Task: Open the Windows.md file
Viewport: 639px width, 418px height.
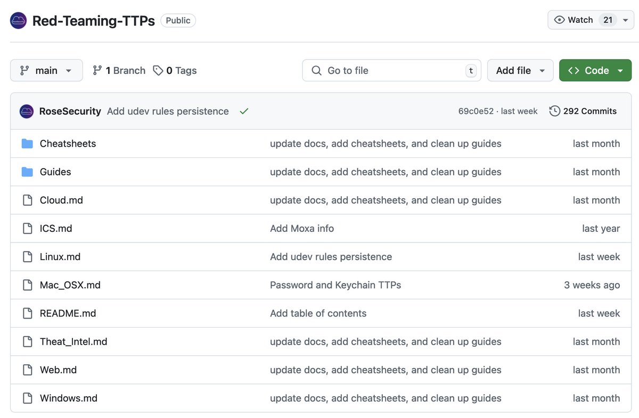Action: pos(69,398)
